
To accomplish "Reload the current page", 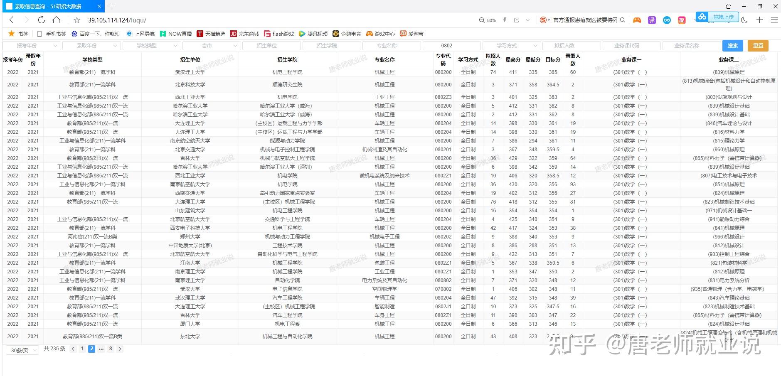I will point(41,20).
